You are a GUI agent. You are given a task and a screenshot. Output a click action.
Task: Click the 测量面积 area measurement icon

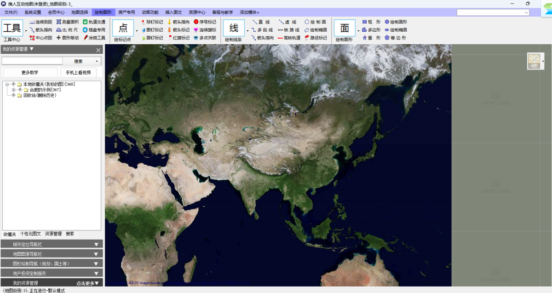click(58, 22)
